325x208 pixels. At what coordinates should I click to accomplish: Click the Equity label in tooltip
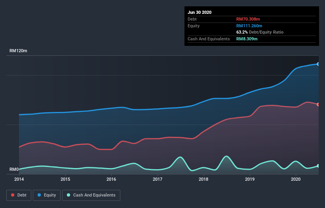click(x=194, y=26)
